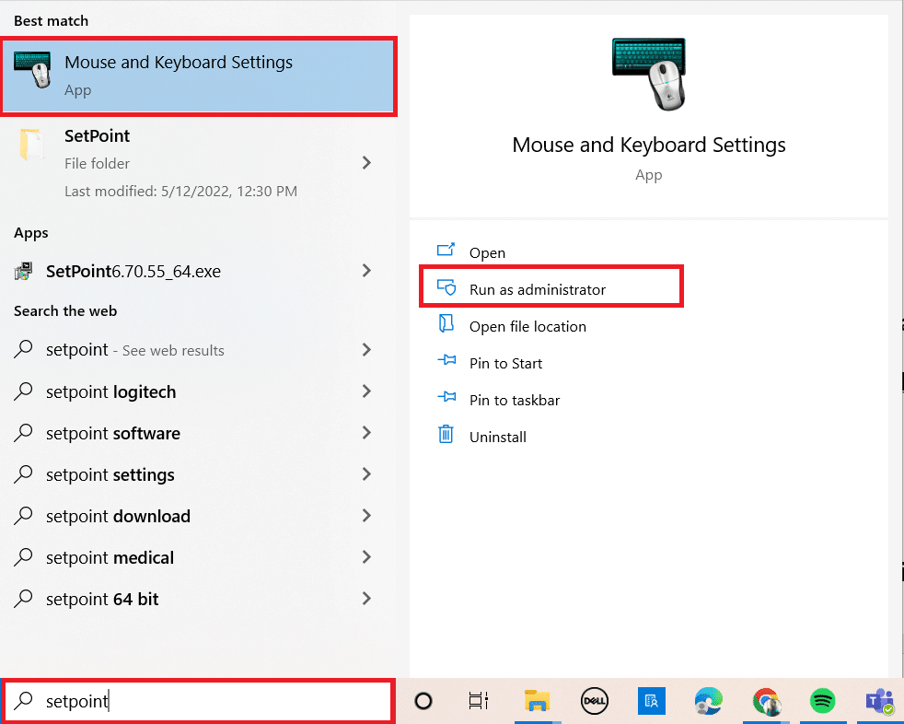The height and width of the screenshot is (724, 904).
Task: Click 'Mouse and Keyboard Settings' title in preview pane
Action: pyautogui.click(x=649, y=145)
